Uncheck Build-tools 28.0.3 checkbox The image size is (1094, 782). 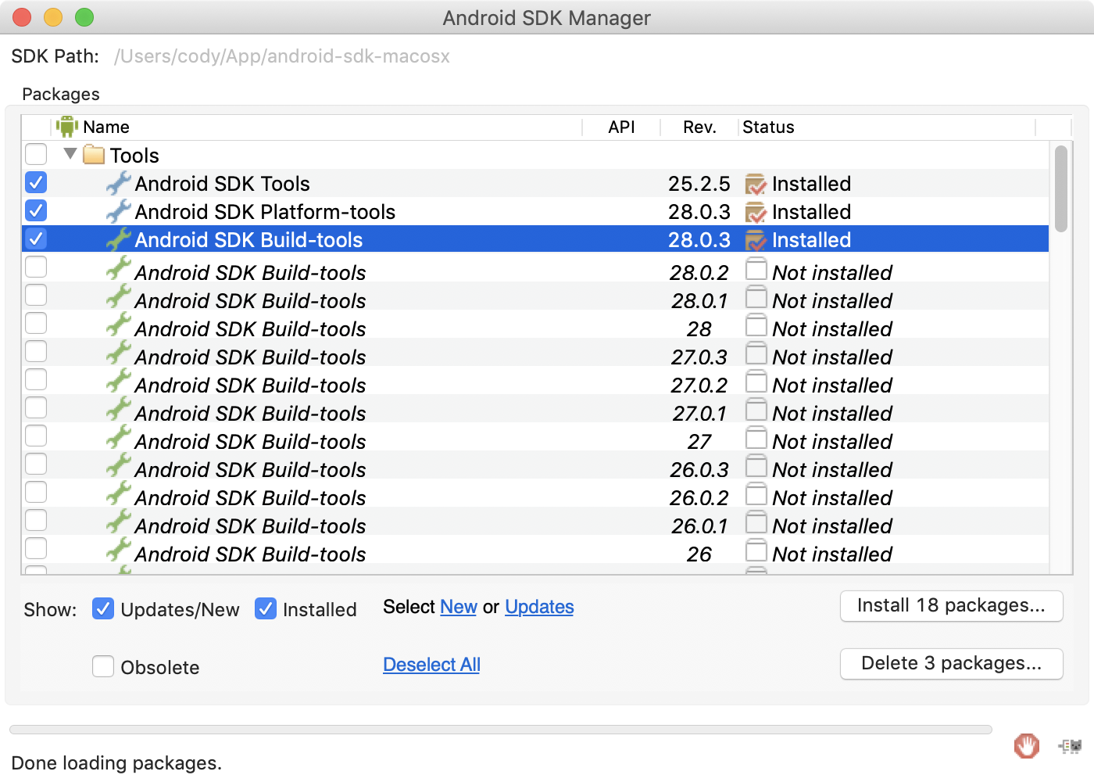pos(36,239)
